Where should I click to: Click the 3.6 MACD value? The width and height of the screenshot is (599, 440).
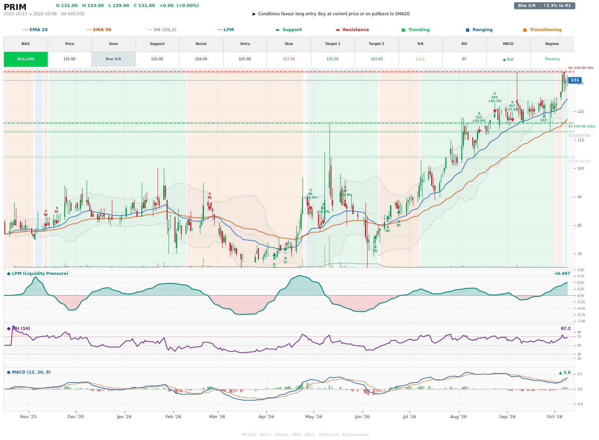(x=565, y=372)
